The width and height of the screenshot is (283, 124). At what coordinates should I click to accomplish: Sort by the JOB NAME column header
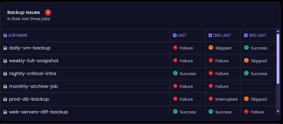18,35
